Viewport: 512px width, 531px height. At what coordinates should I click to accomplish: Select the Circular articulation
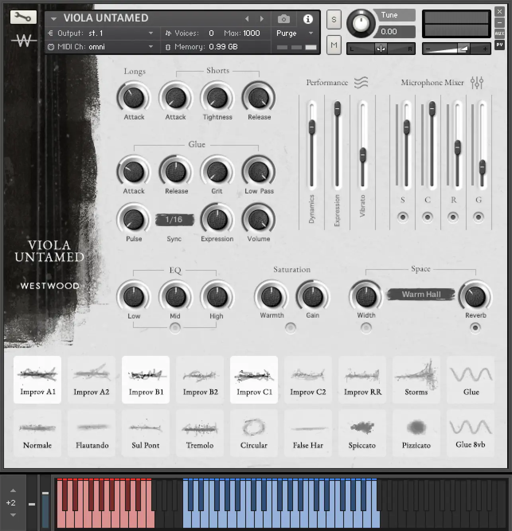[254, 433]
